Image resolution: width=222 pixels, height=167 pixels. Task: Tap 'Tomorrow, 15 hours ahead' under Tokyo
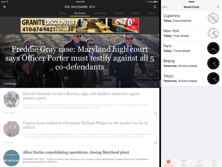[180, 81]
